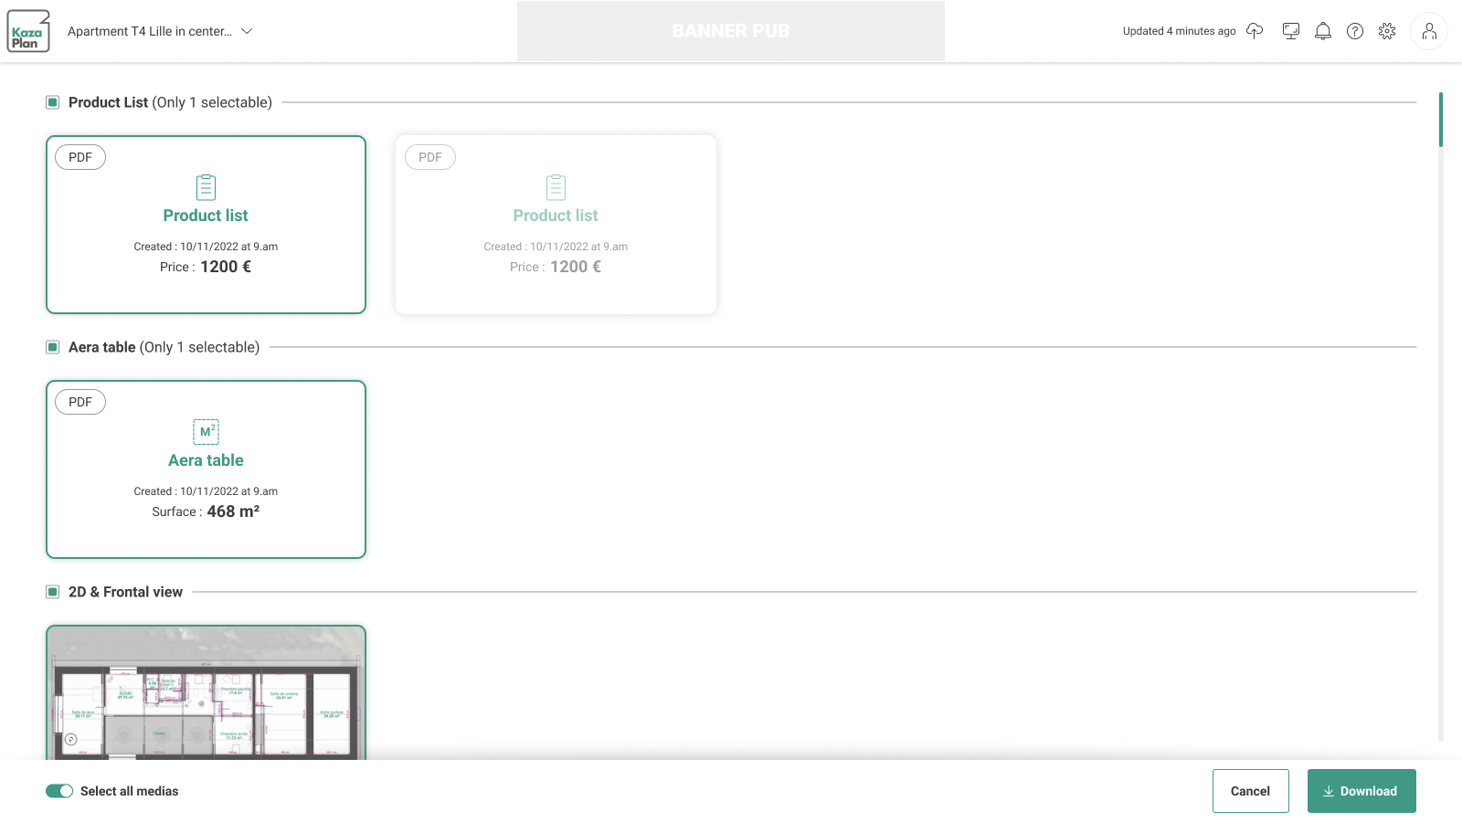Click PDF badge on faded Product list
Image resolution: width=1462 pixels, height=822 pixels.
pos(430,157)
